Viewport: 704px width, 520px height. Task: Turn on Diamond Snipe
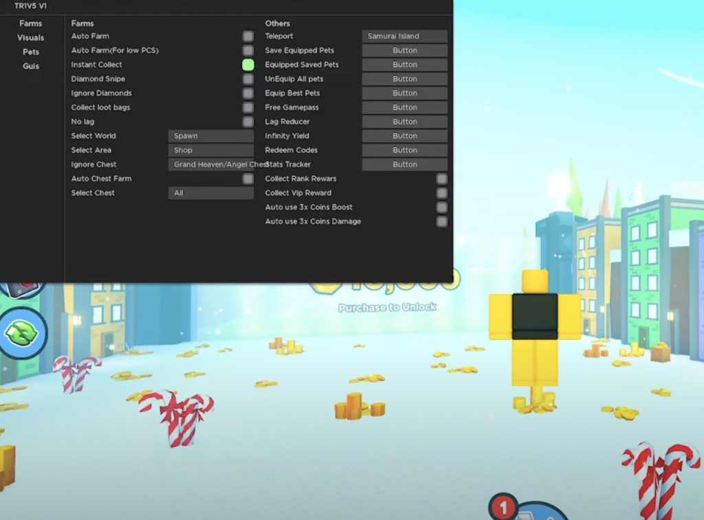pos(247,79)
